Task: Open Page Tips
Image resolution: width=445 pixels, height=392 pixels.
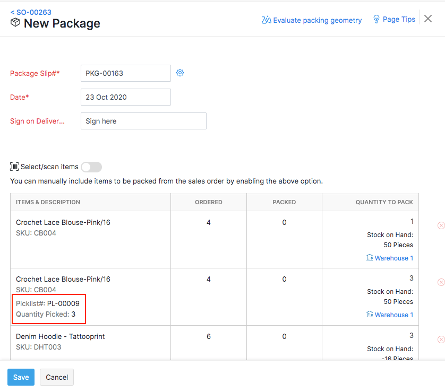Action: coord(397,19)
